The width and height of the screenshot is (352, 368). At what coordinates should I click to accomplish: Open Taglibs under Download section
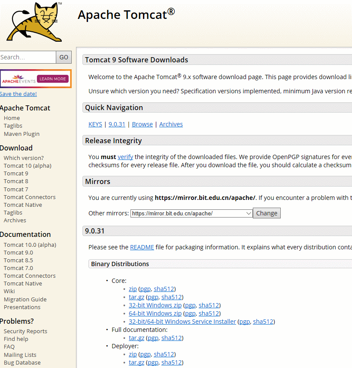[x=13, y=213]
